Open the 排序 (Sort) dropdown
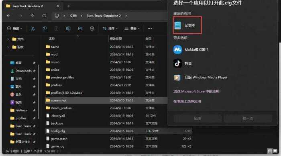Image resolution: width=281 pixels, height=156 pixels. [110, 29]
